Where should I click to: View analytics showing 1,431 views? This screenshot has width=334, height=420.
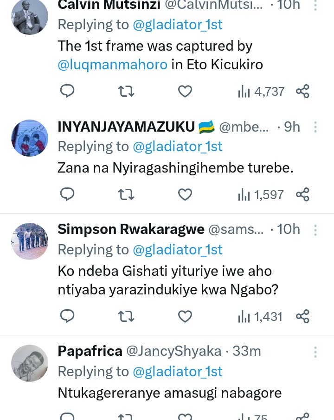click(x=260, y=317)
